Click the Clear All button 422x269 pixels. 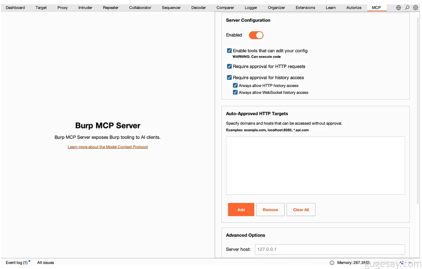click(301, 210)
